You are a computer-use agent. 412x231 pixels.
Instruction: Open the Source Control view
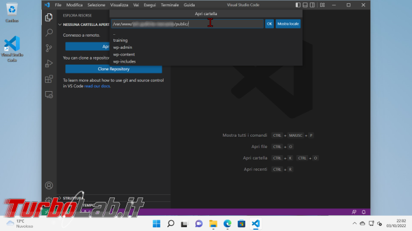pyautogui.click(x=49, y=48)
